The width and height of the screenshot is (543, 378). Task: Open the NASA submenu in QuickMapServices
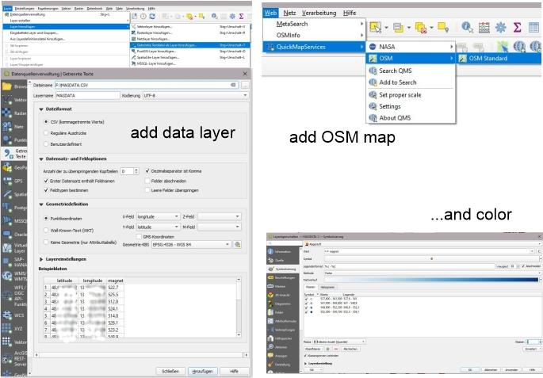pos(411,47)
